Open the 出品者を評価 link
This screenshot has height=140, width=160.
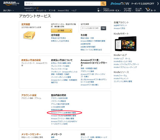[86, 44]
